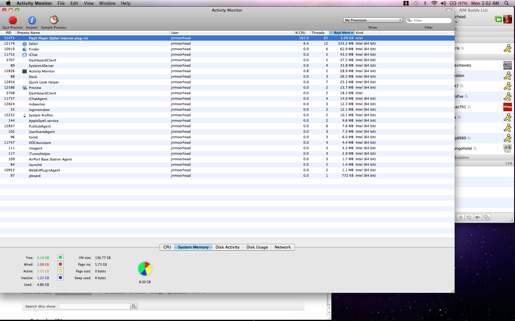Switch to the System Memory tab
This screenshot has height=321, width=515.
193,247
